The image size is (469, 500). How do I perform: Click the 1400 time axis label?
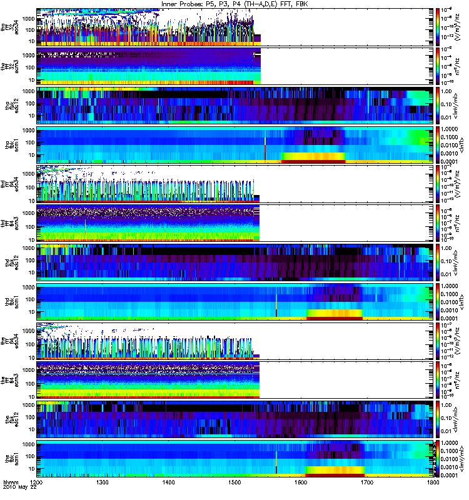(x=168, y=482)
